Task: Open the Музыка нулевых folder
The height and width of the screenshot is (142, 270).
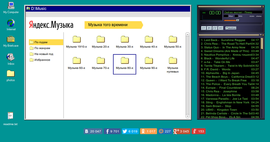Action: tap(173, 65)
